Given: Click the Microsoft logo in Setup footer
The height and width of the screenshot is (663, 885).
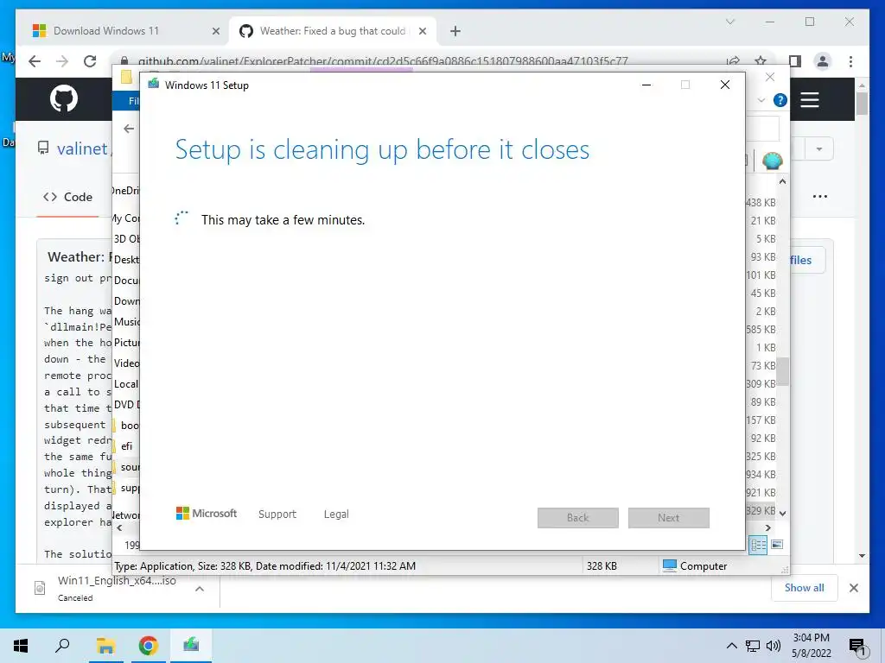Looking at the screenshot, I should click(207, 514).
